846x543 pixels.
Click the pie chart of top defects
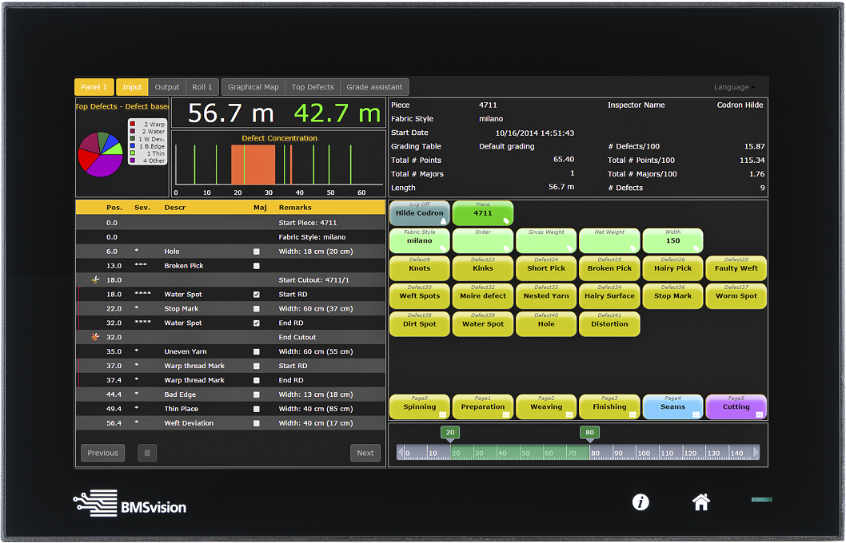pos(100,154)
